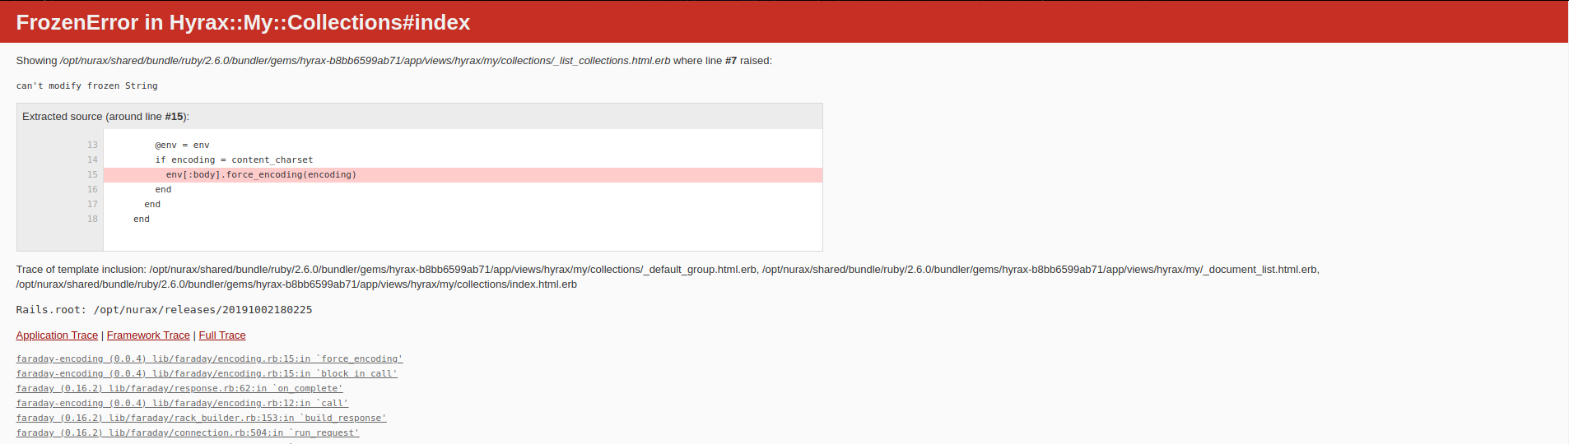Click trace line rack_builder.rb:153 build_response

pyautogui.click(x=201, y=419)
